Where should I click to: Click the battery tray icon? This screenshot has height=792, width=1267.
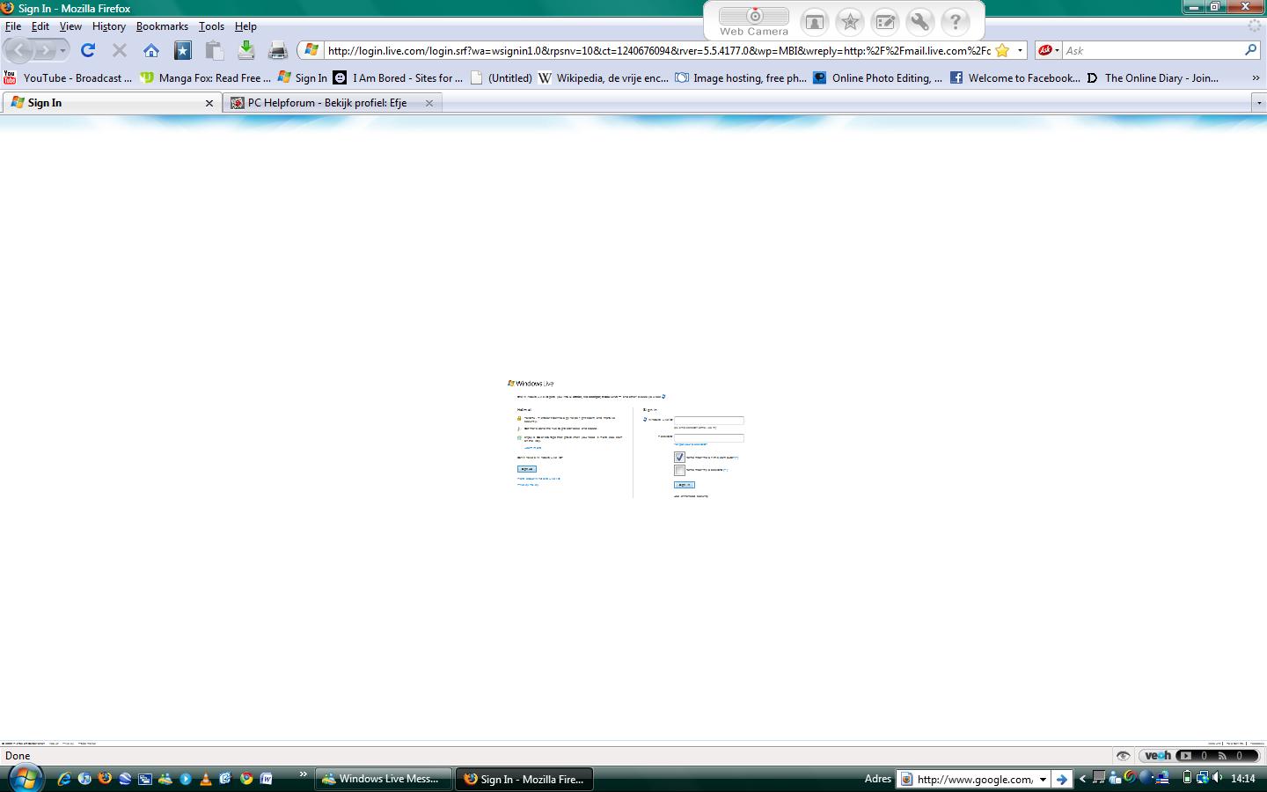coord(1187,778)
